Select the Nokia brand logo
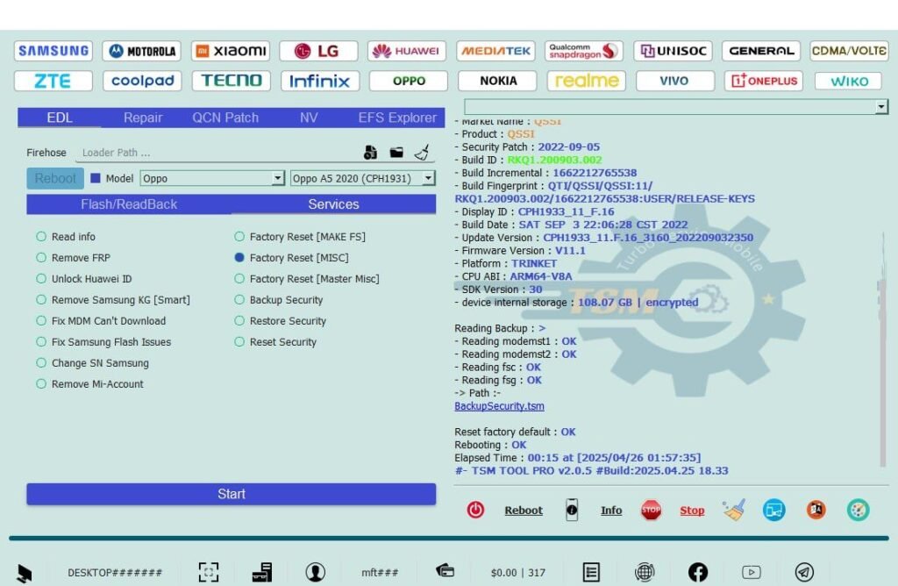 click(x=498, y=81)
